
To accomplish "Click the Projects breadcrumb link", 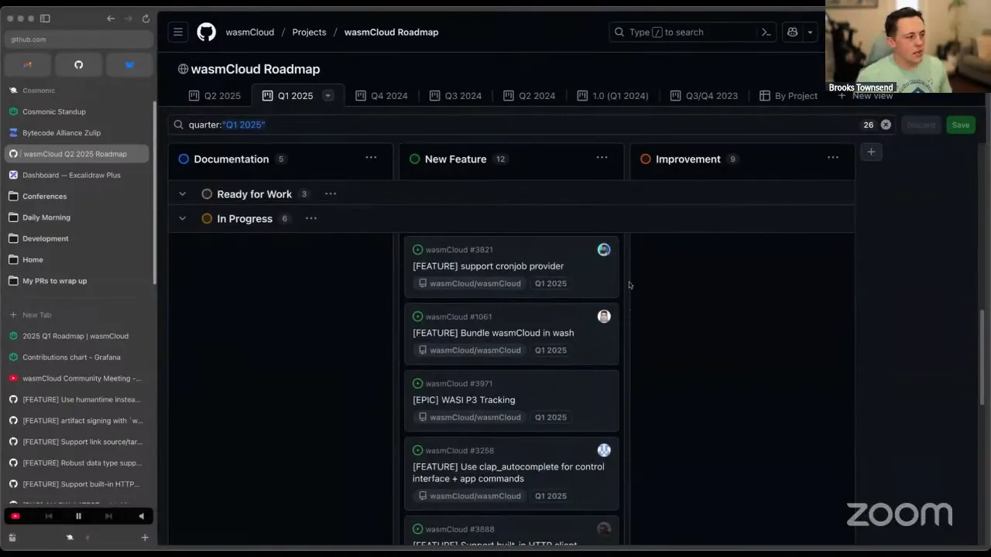I will pos(309,32).
